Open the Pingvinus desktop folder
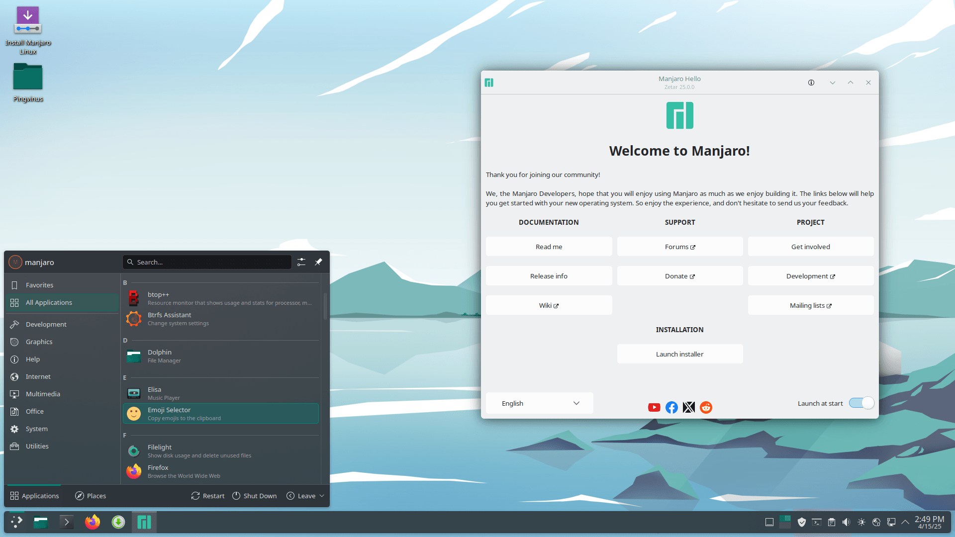This screenshot has height=537, width=955. click(28, 83)
